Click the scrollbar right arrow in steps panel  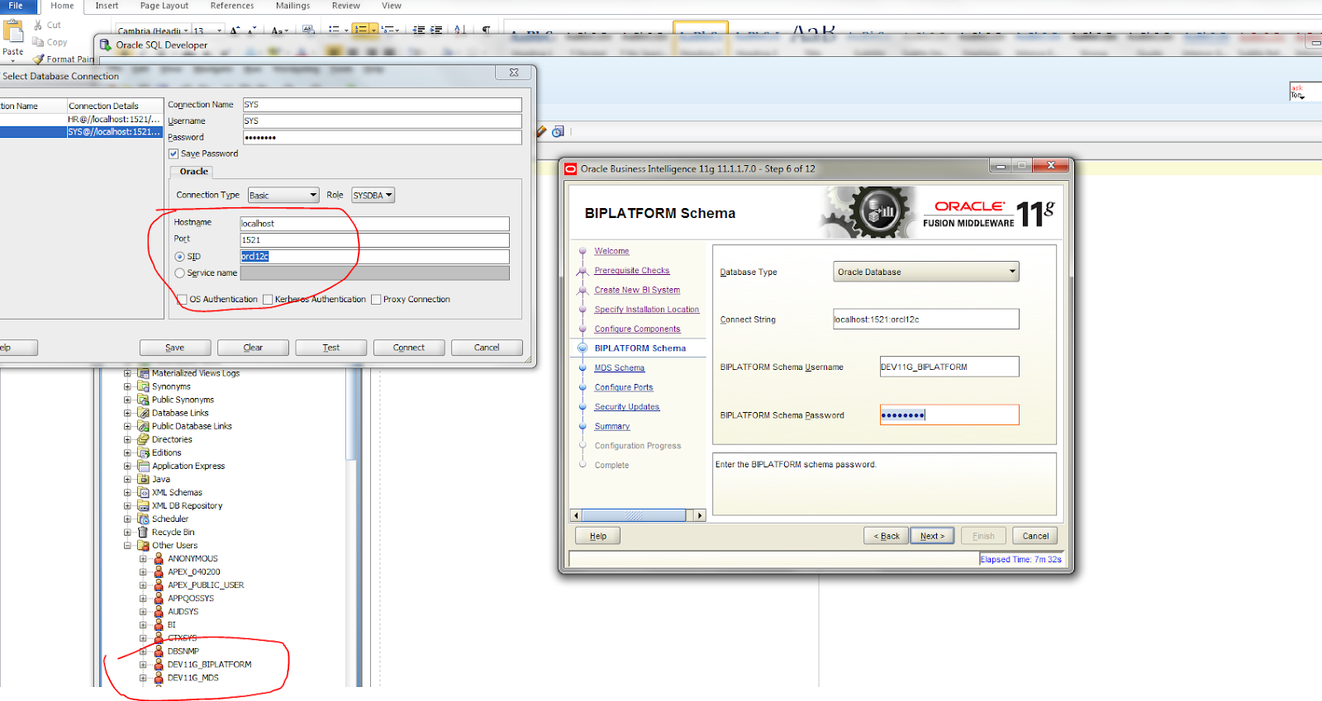coord(700,515)
